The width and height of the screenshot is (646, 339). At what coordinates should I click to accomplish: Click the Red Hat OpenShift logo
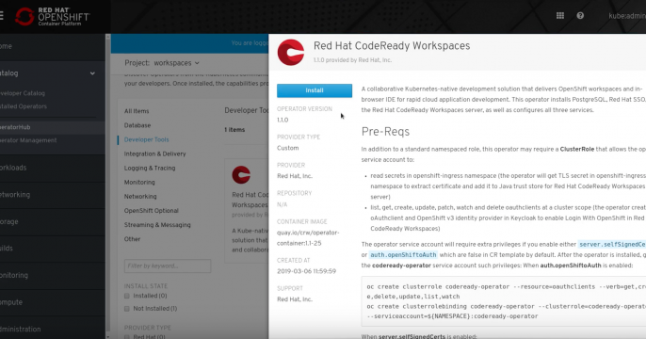pos(53,16)
